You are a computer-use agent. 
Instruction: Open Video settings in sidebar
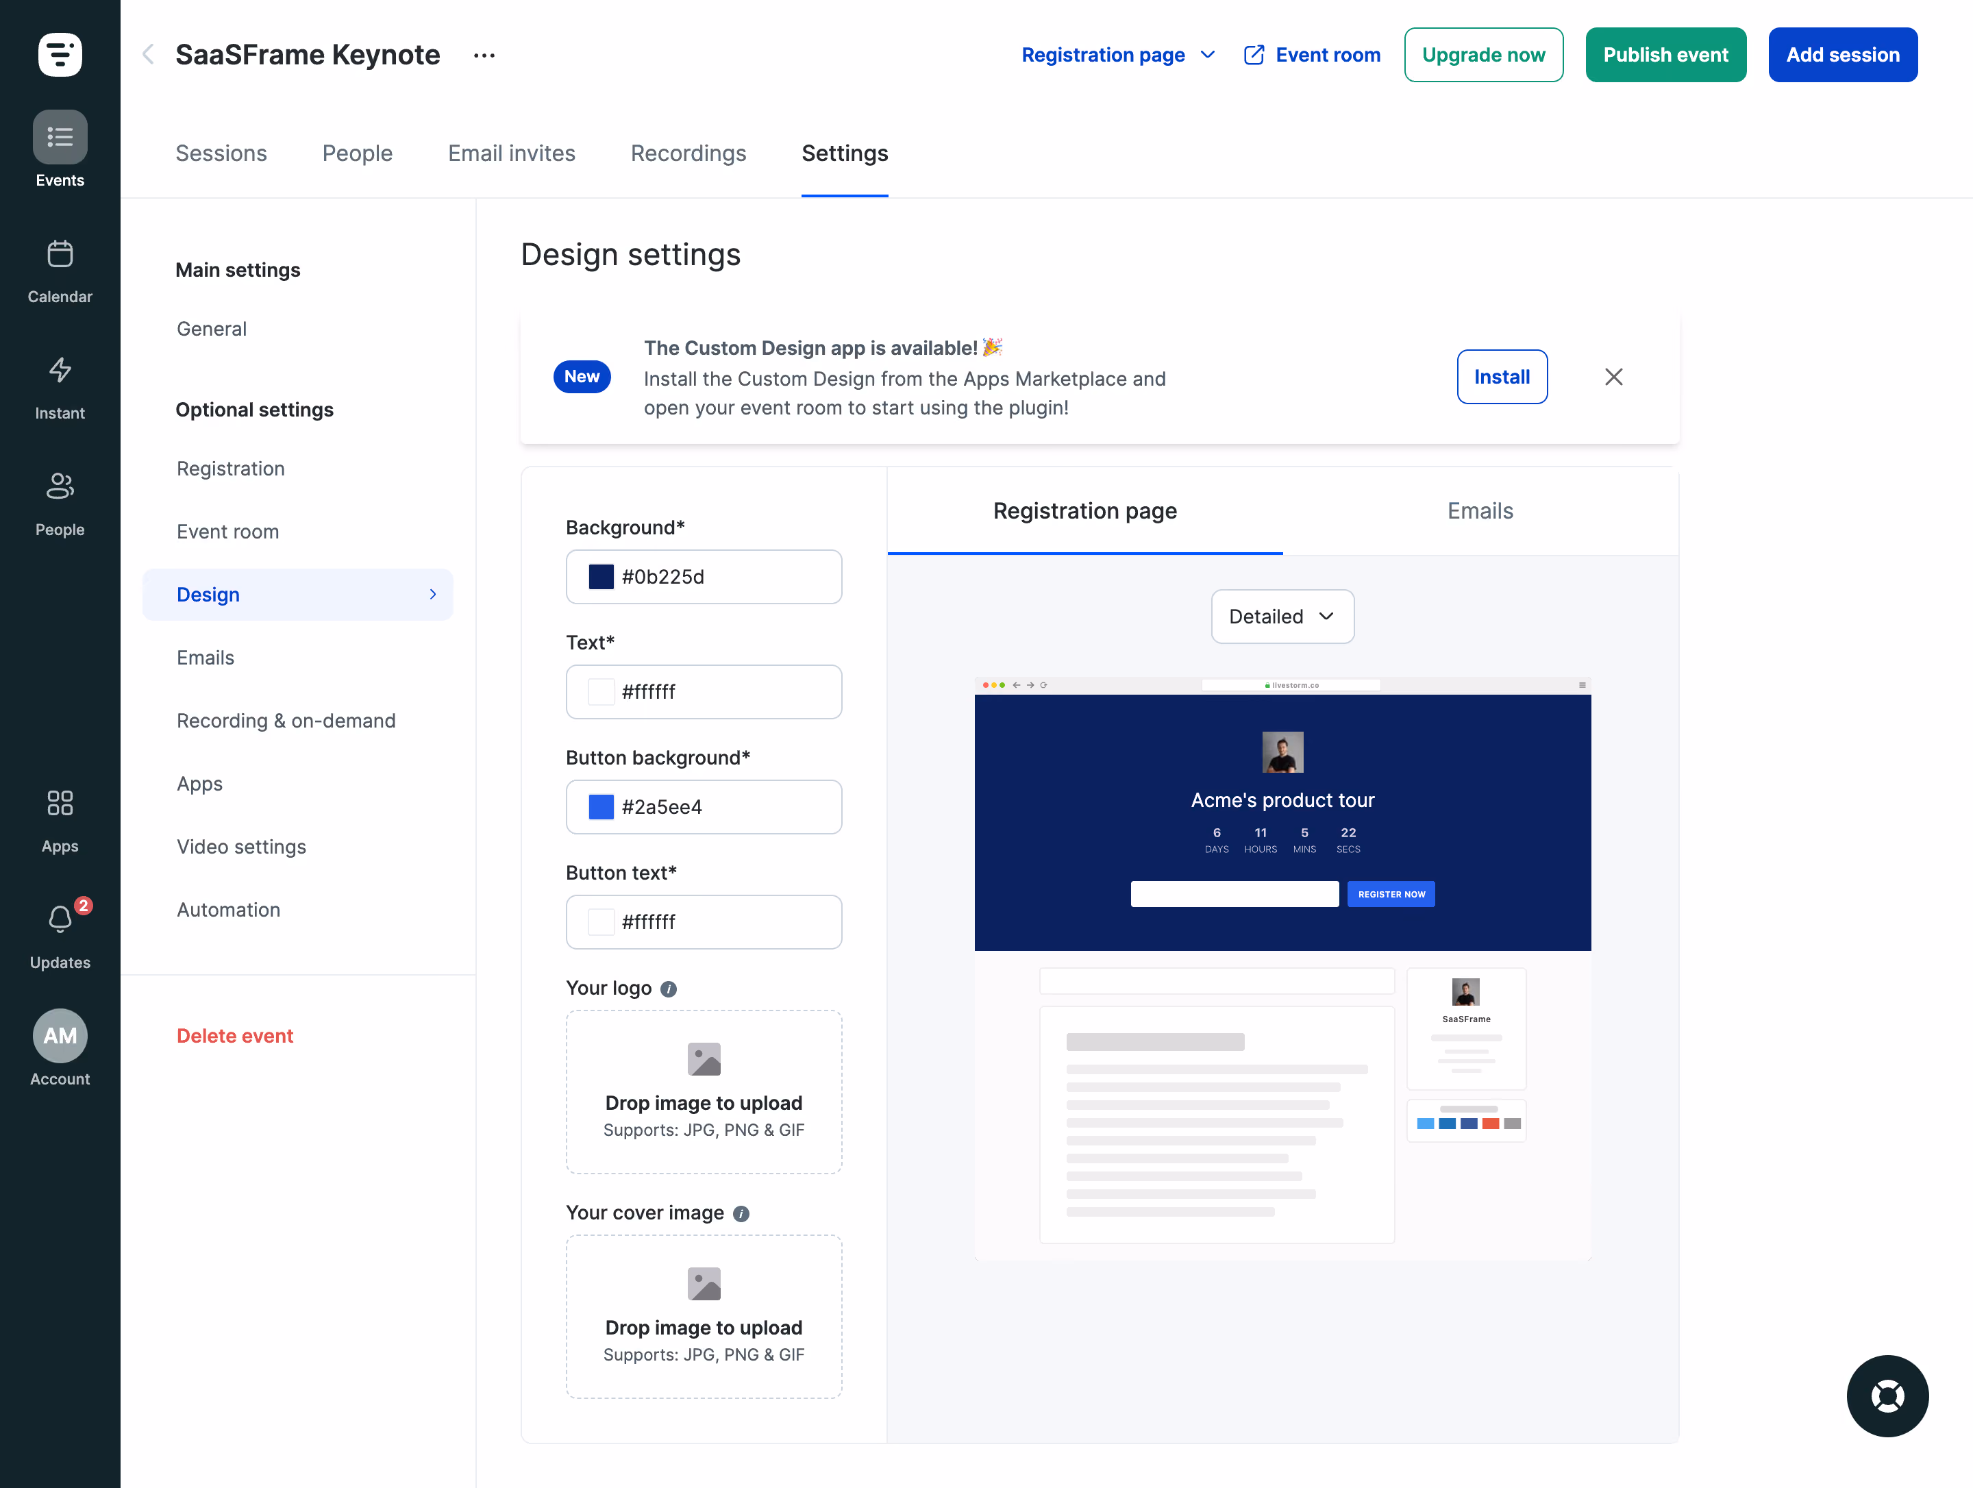(x=242, y=847)
